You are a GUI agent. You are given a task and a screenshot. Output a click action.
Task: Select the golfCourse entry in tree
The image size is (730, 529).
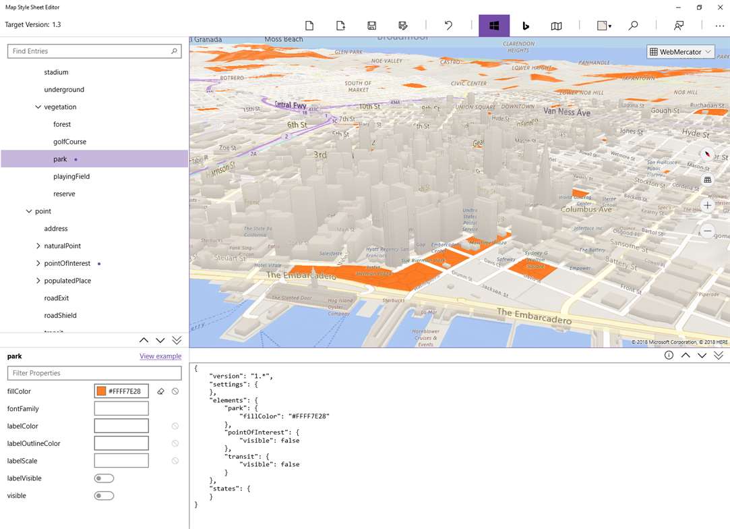70,142
